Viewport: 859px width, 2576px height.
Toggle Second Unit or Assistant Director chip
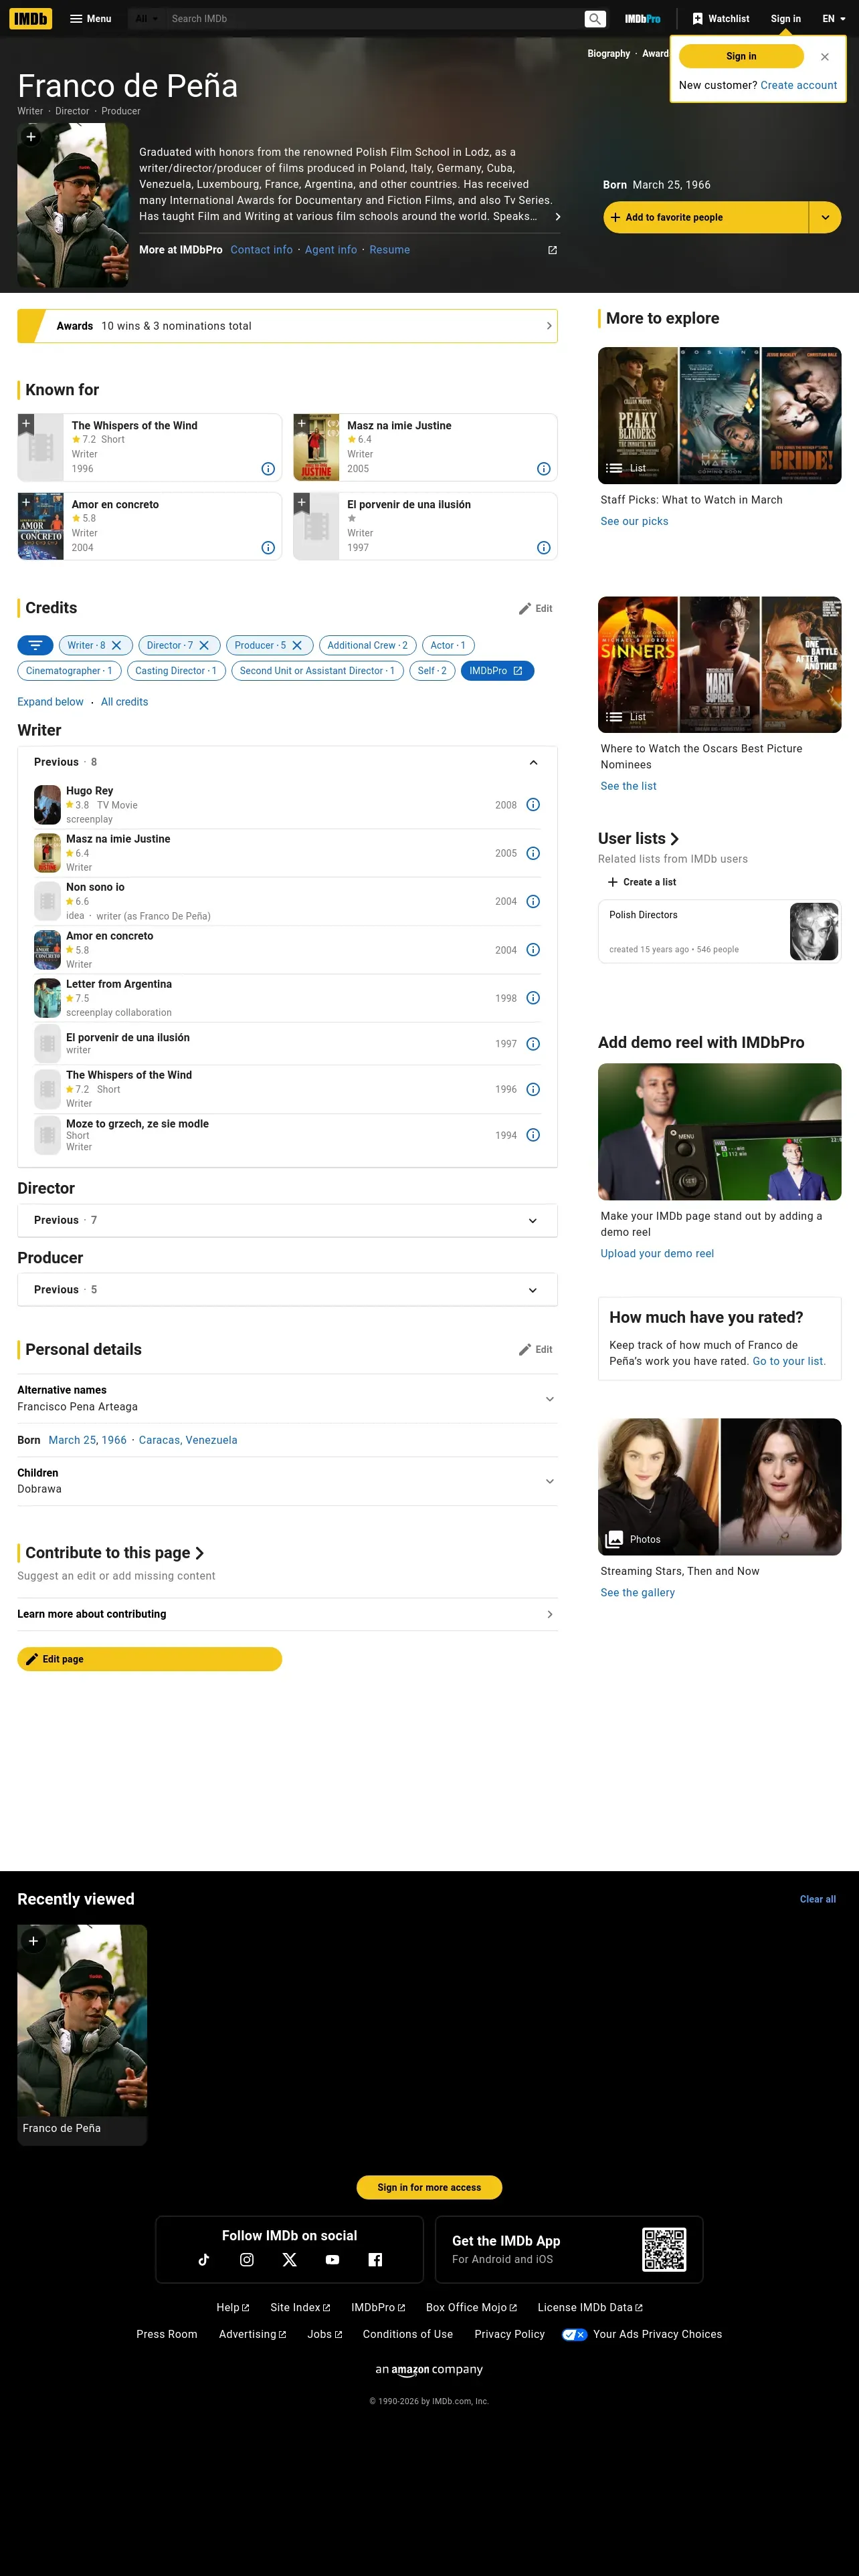coord(317,671)
